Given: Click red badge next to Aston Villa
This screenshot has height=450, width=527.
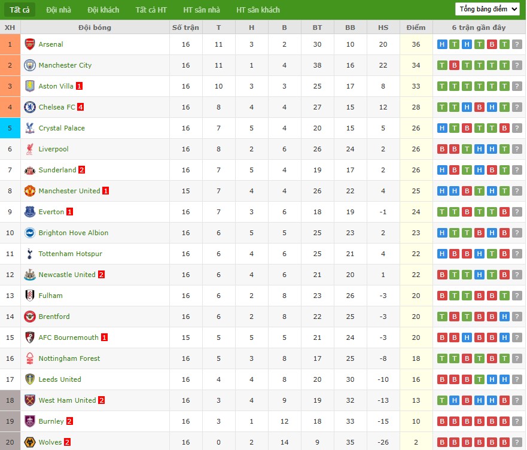Looking at the screenshot, I should [x=80, y=86].
